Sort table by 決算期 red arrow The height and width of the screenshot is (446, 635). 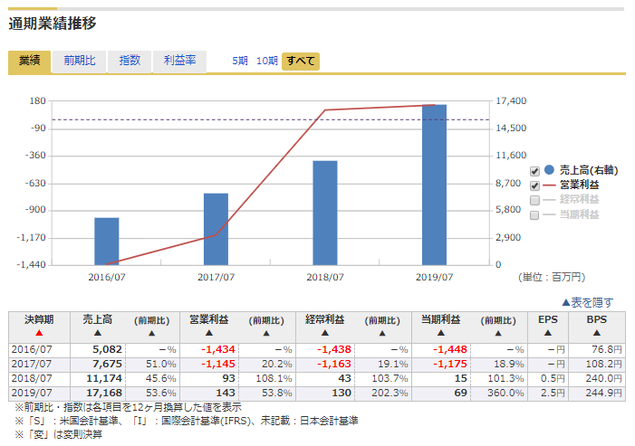tap(39, 333)
